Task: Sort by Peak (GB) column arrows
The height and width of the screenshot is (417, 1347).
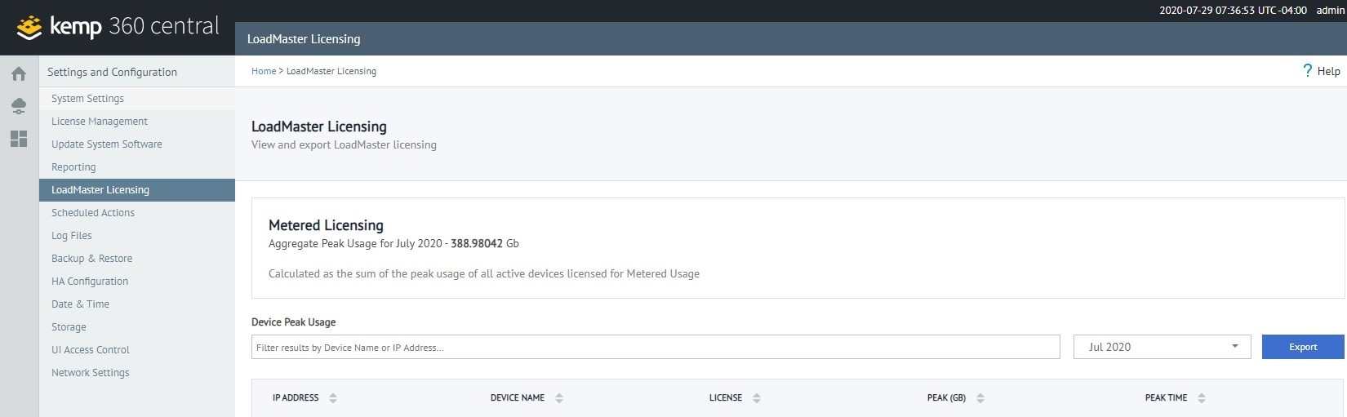Action: pyautogui.click(x=980, y=398)
